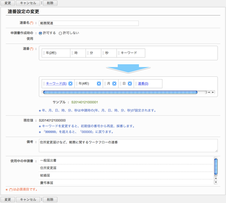Click the 使用中の申請書 list scroll up arrow
This screenshot has width=226, height=203.
coord(216,178)
